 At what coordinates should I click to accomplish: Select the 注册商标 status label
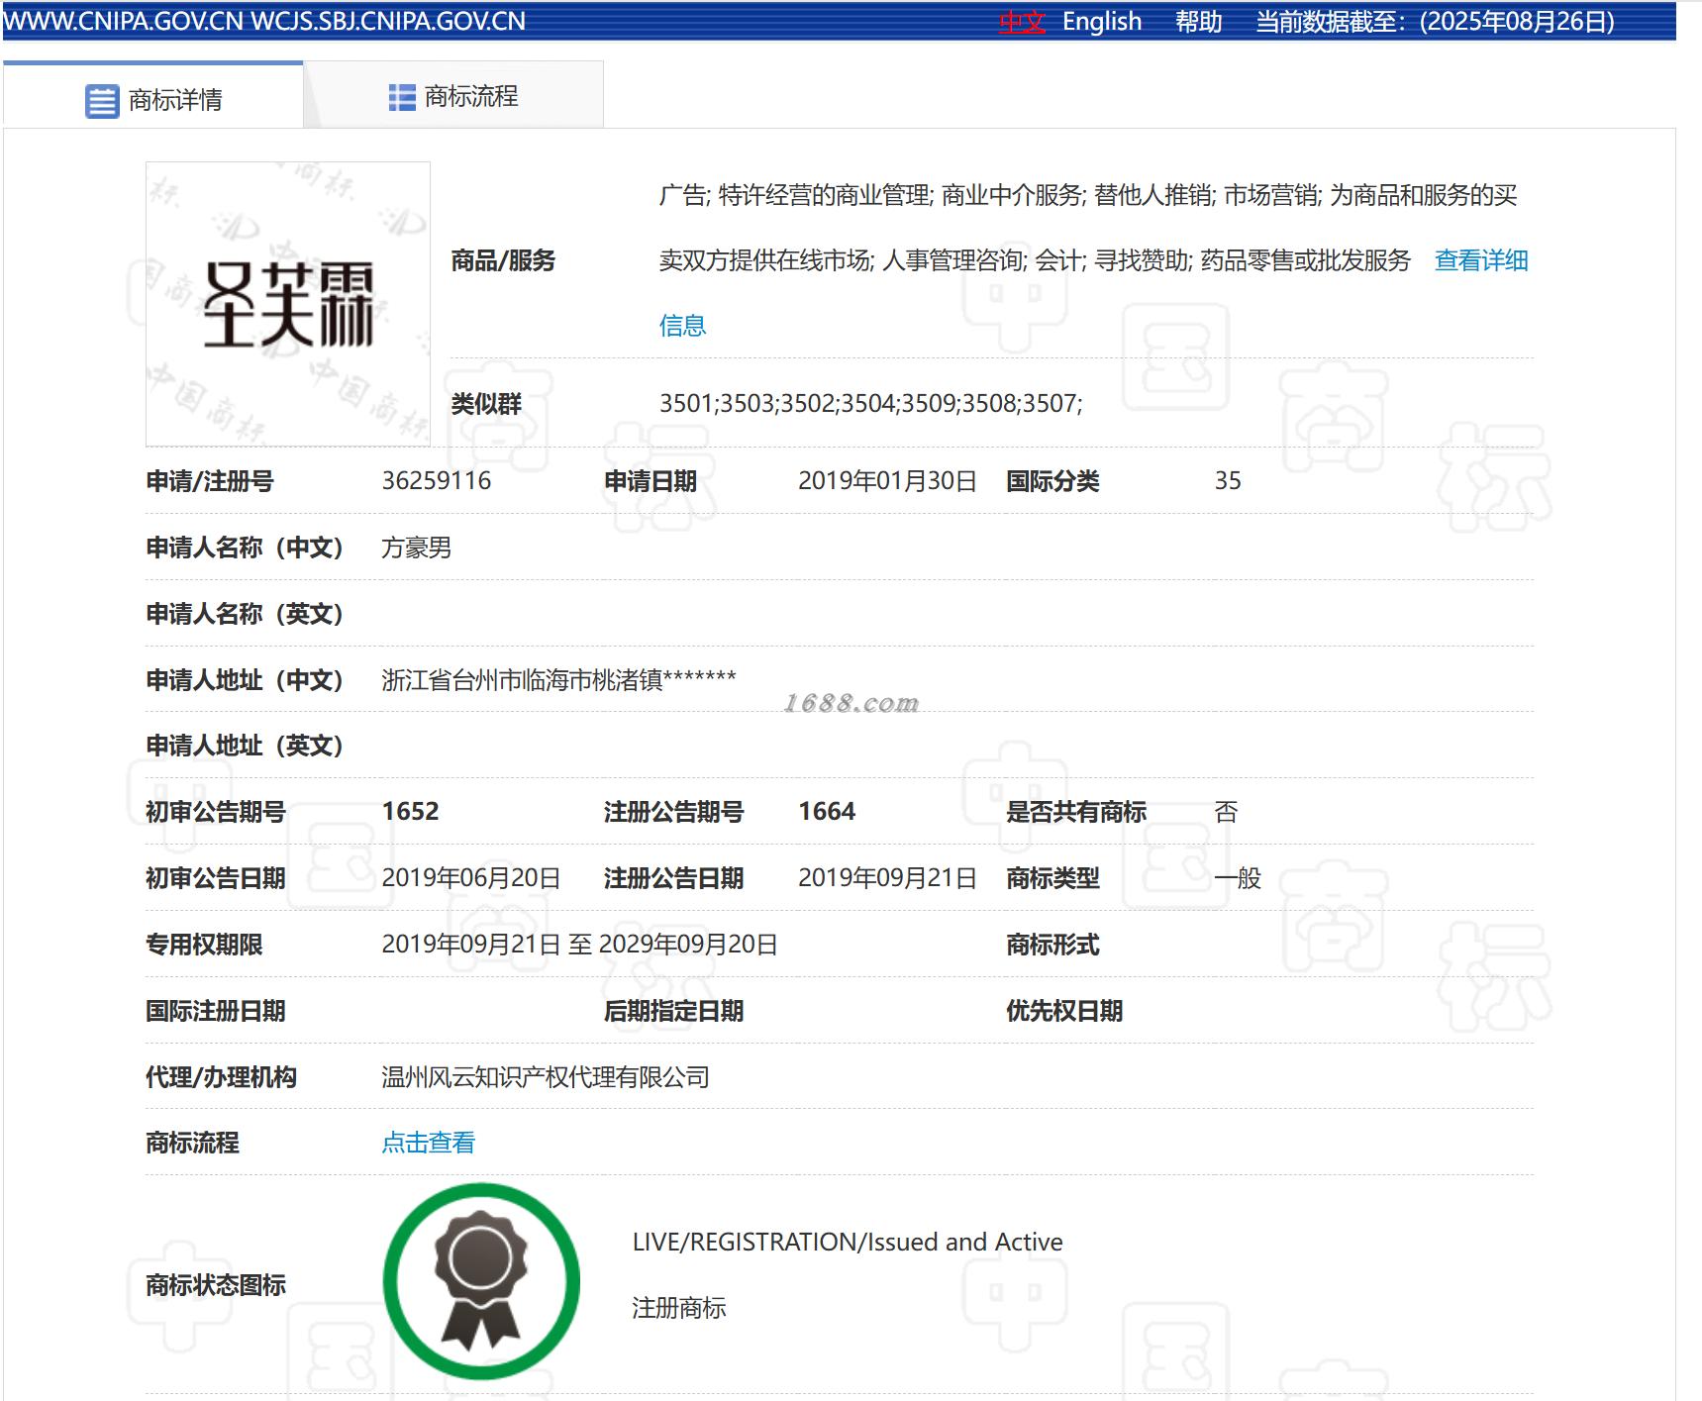pos(679,1308)
